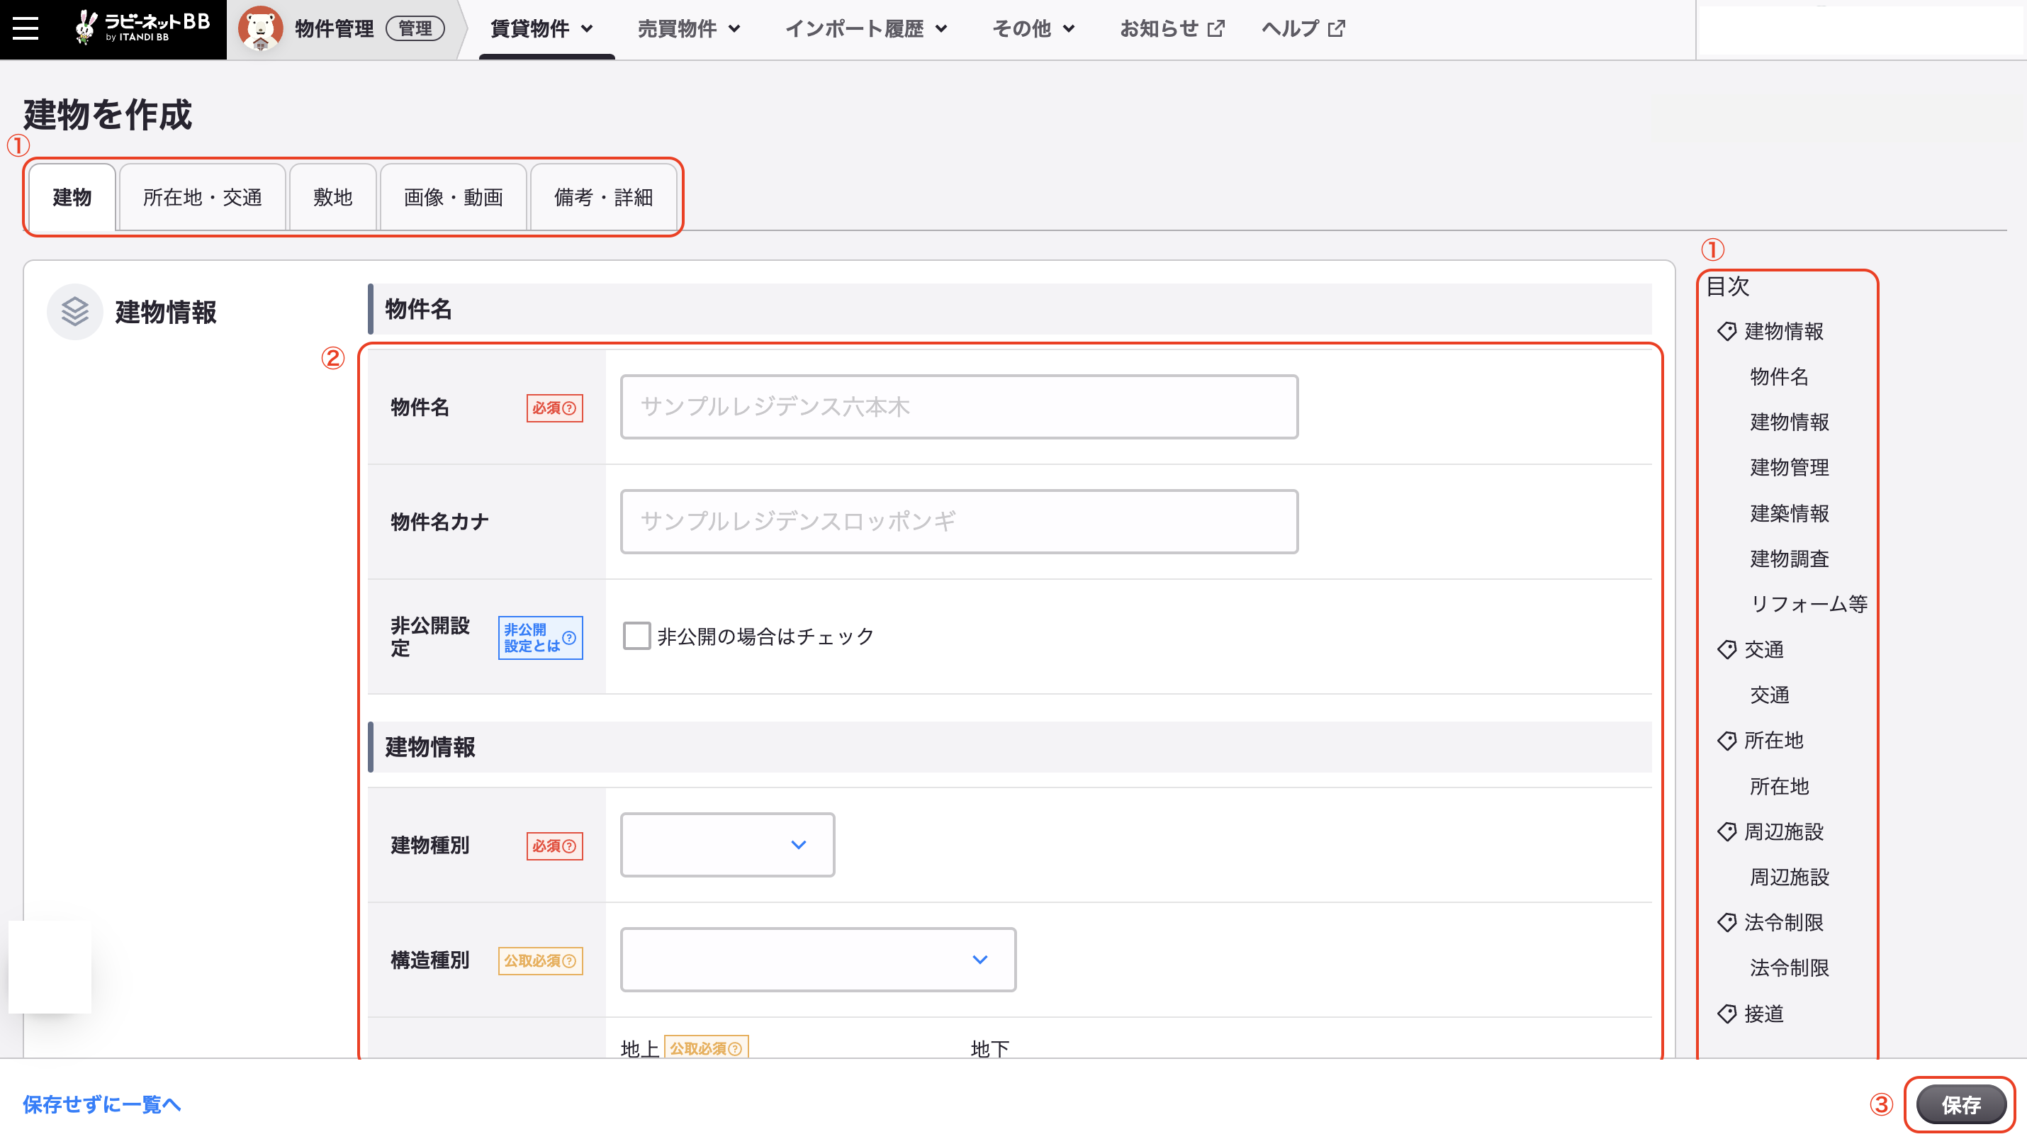
Task: Open the 構造種別 dropdown
Action: click(x=818, y=960)
